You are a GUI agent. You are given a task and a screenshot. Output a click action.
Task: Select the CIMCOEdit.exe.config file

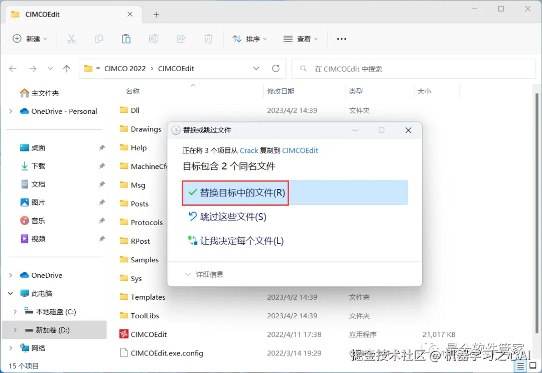pos(162,353)
